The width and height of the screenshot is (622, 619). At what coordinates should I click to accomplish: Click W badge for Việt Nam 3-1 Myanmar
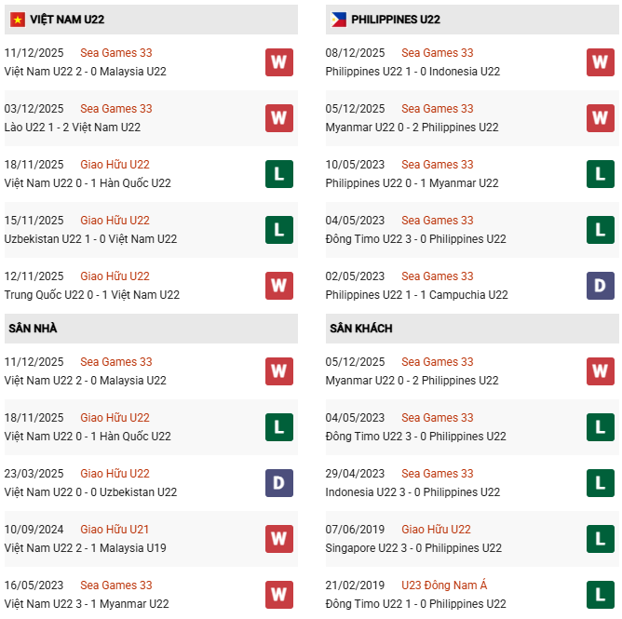[x=279, y=595]
